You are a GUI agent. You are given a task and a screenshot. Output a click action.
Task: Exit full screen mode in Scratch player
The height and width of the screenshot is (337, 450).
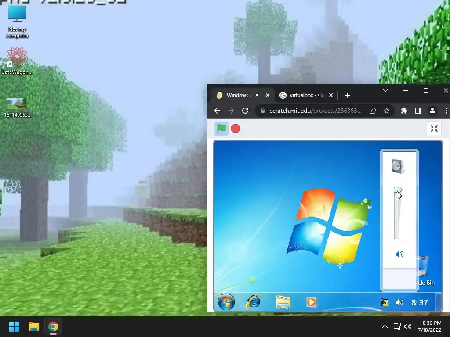pos(434,129)
